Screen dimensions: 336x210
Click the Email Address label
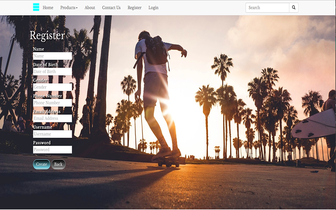tap(47, 112)
